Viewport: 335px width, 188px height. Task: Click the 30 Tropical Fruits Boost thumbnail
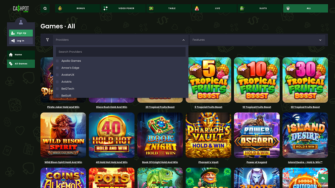[x=305, y=80]
